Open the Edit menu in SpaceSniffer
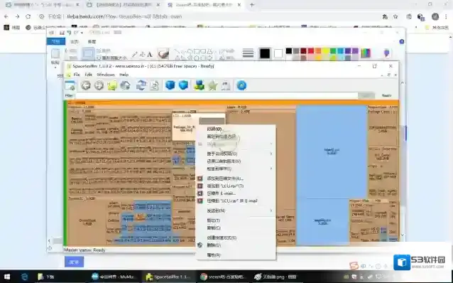The width and height of the screenshot is (453, 283). 89,75
